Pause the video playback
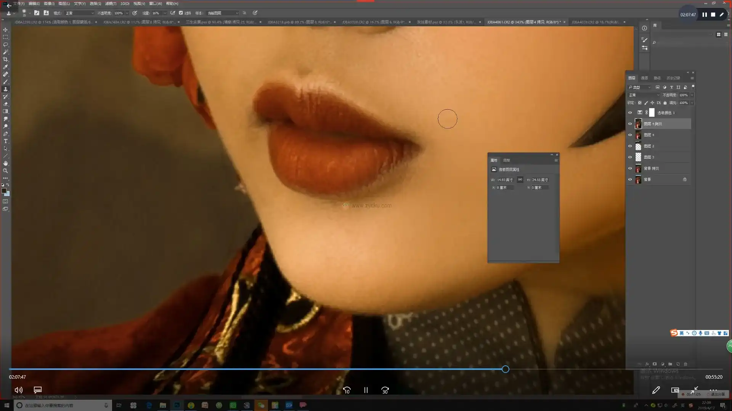The image size is (732, 411). click(366, 390)
